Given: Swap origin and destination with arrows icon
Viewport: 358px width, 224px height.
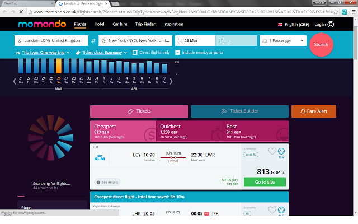Looking at the screenshot, I should (93, 41).
